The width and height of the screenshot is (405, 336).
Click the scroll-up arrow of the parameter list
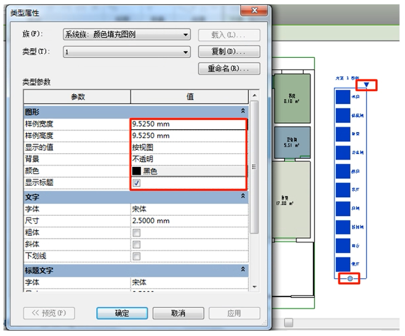click(254, 96)
